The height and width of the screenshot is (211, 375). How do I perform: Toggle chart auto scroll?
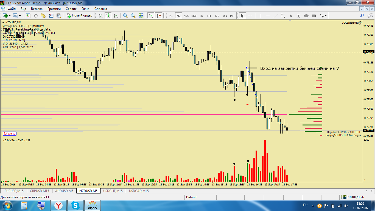151,16
